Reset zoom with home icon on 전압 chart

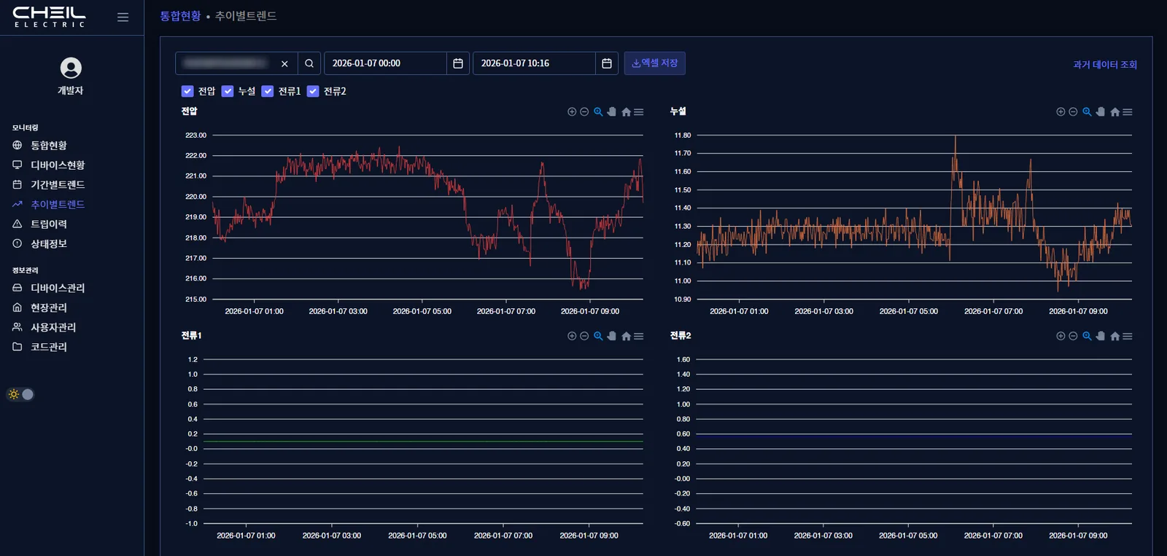pos(626,111)
